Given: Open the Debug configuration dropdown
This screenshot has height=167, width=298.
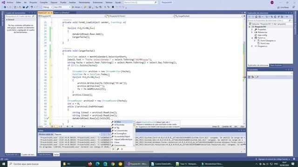Looking at the screenshot, I should (47, 7).
